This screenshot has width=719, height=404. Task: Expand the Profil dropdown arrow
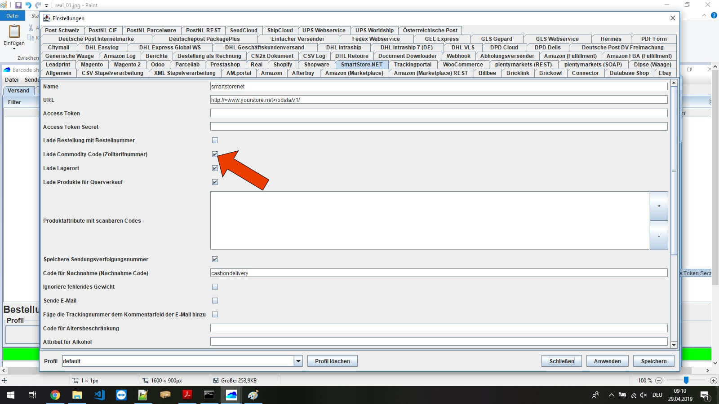298,361
